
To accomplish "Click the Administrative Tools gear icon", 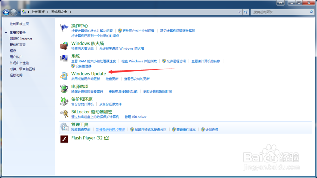I will (x=64, y=127).
